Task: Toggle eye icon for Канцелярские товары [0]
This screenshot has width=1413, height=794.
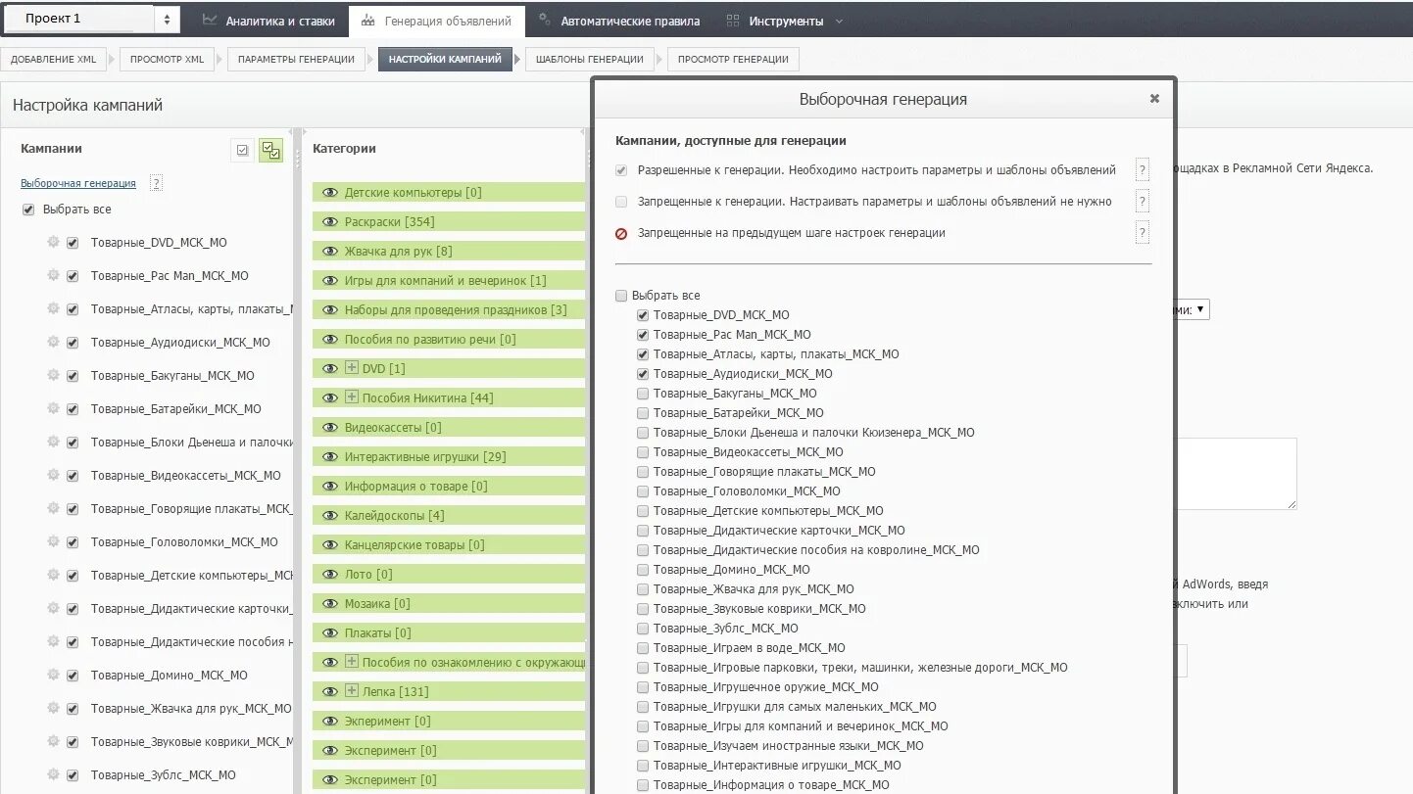Action: click(330, 545)
